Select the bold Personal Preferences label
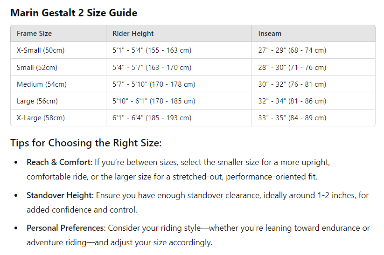This screenshot has width=384, height=255. coord(66,228)
